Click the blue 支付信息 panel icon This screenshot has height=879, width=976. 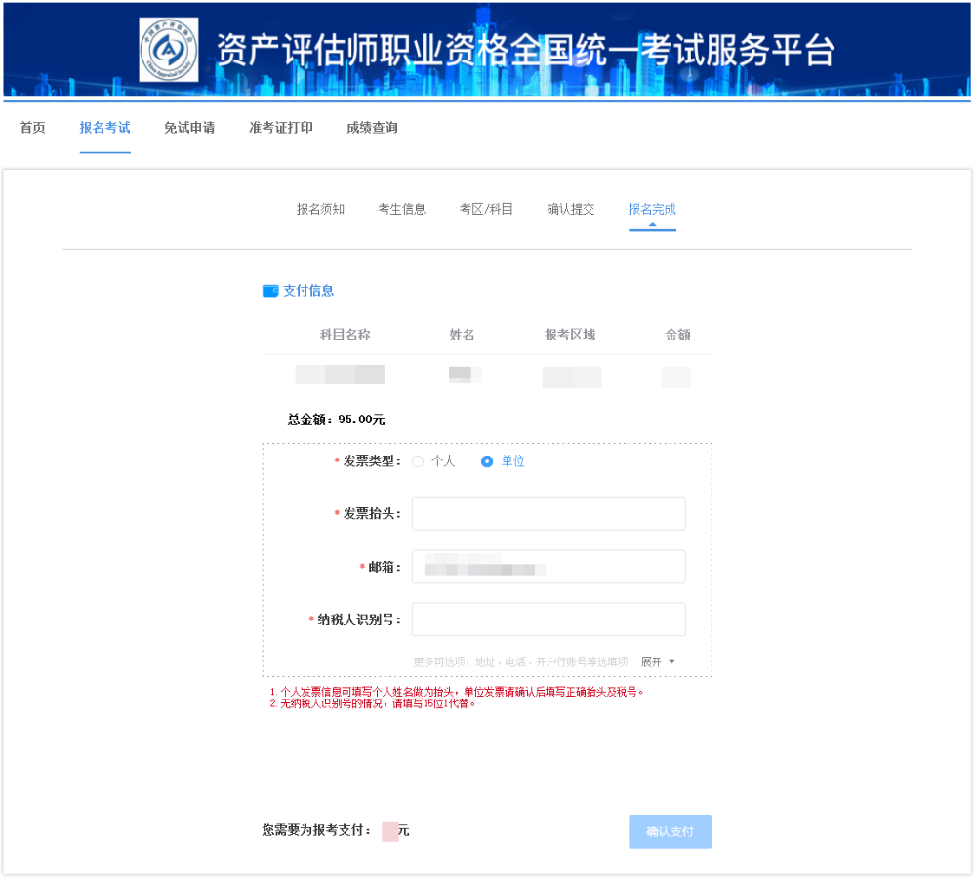[269, 290]
